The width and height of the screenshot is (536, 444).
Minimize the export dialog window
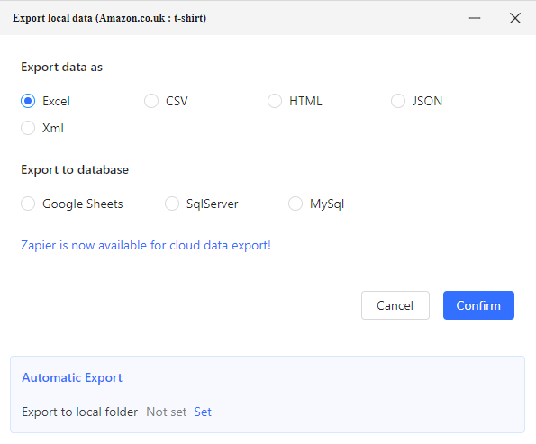[475, 18]
